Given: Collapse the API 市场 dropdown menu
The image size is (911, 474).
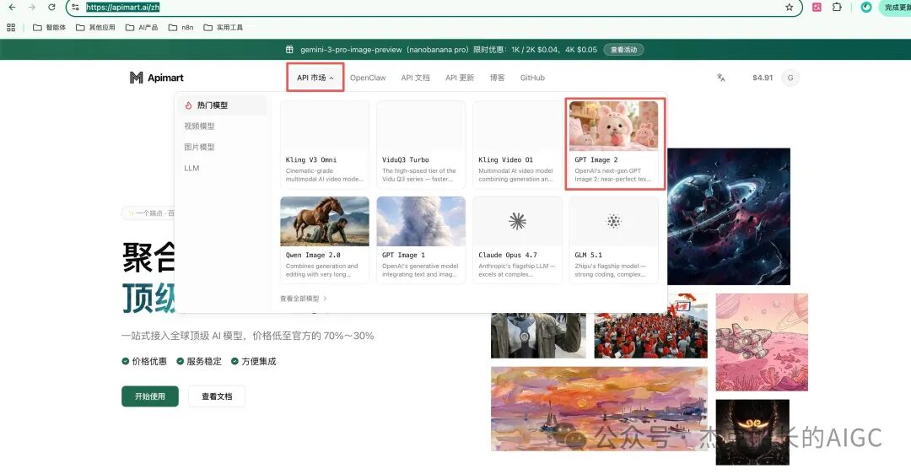Looking at the screenshot, I should tap(315, 78).
